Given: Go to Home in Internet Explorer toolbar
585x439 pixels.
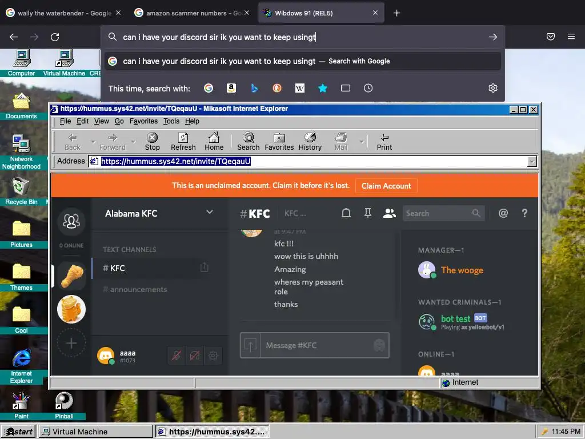Looking at the screenshot, I should pos(214,142).
